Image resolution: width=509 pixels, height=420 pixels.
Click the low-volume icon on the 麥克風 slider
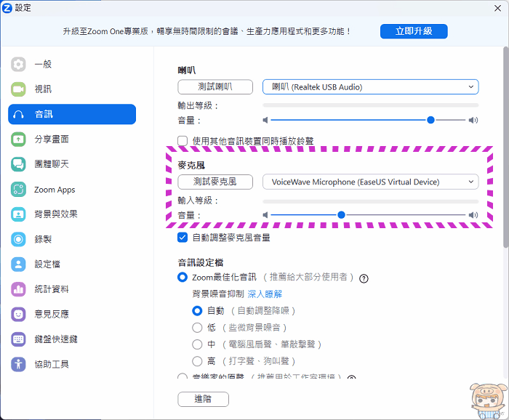[265, 215]
